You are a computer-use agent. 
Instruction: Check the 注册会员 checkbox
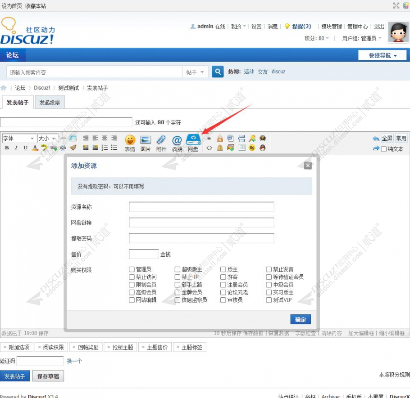(x=223, y=285)
